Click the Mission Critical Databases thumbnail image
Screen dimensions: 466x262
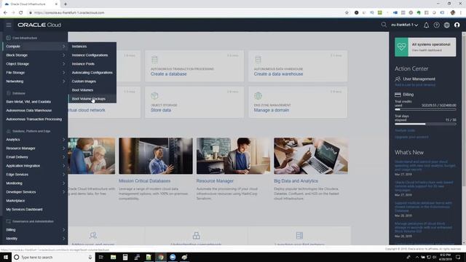tap(156, 156)
